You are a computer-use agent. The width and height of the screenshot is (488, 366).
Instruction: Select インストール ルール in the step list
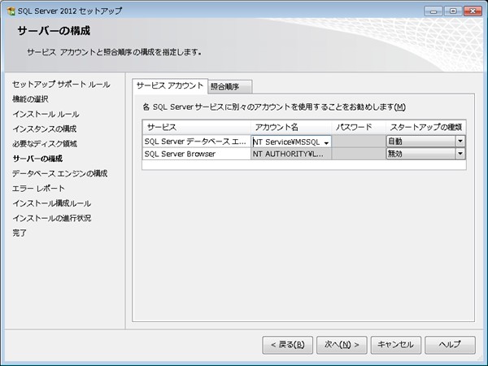(46, 114)
